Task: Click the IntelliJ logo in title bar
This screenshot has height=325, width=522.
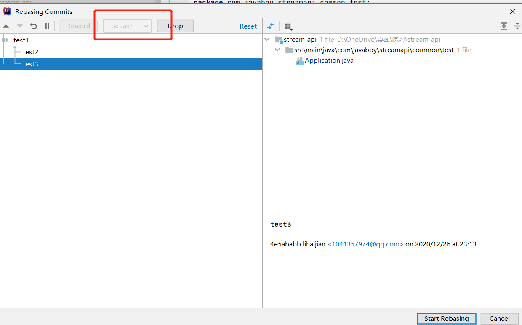Action: tap(7, 11)
